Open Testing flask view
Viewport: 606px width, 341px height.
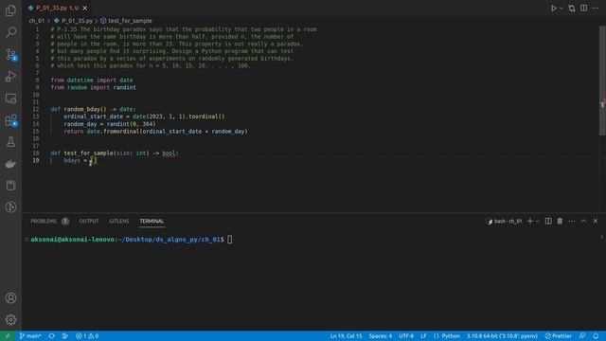click(10, 142)
